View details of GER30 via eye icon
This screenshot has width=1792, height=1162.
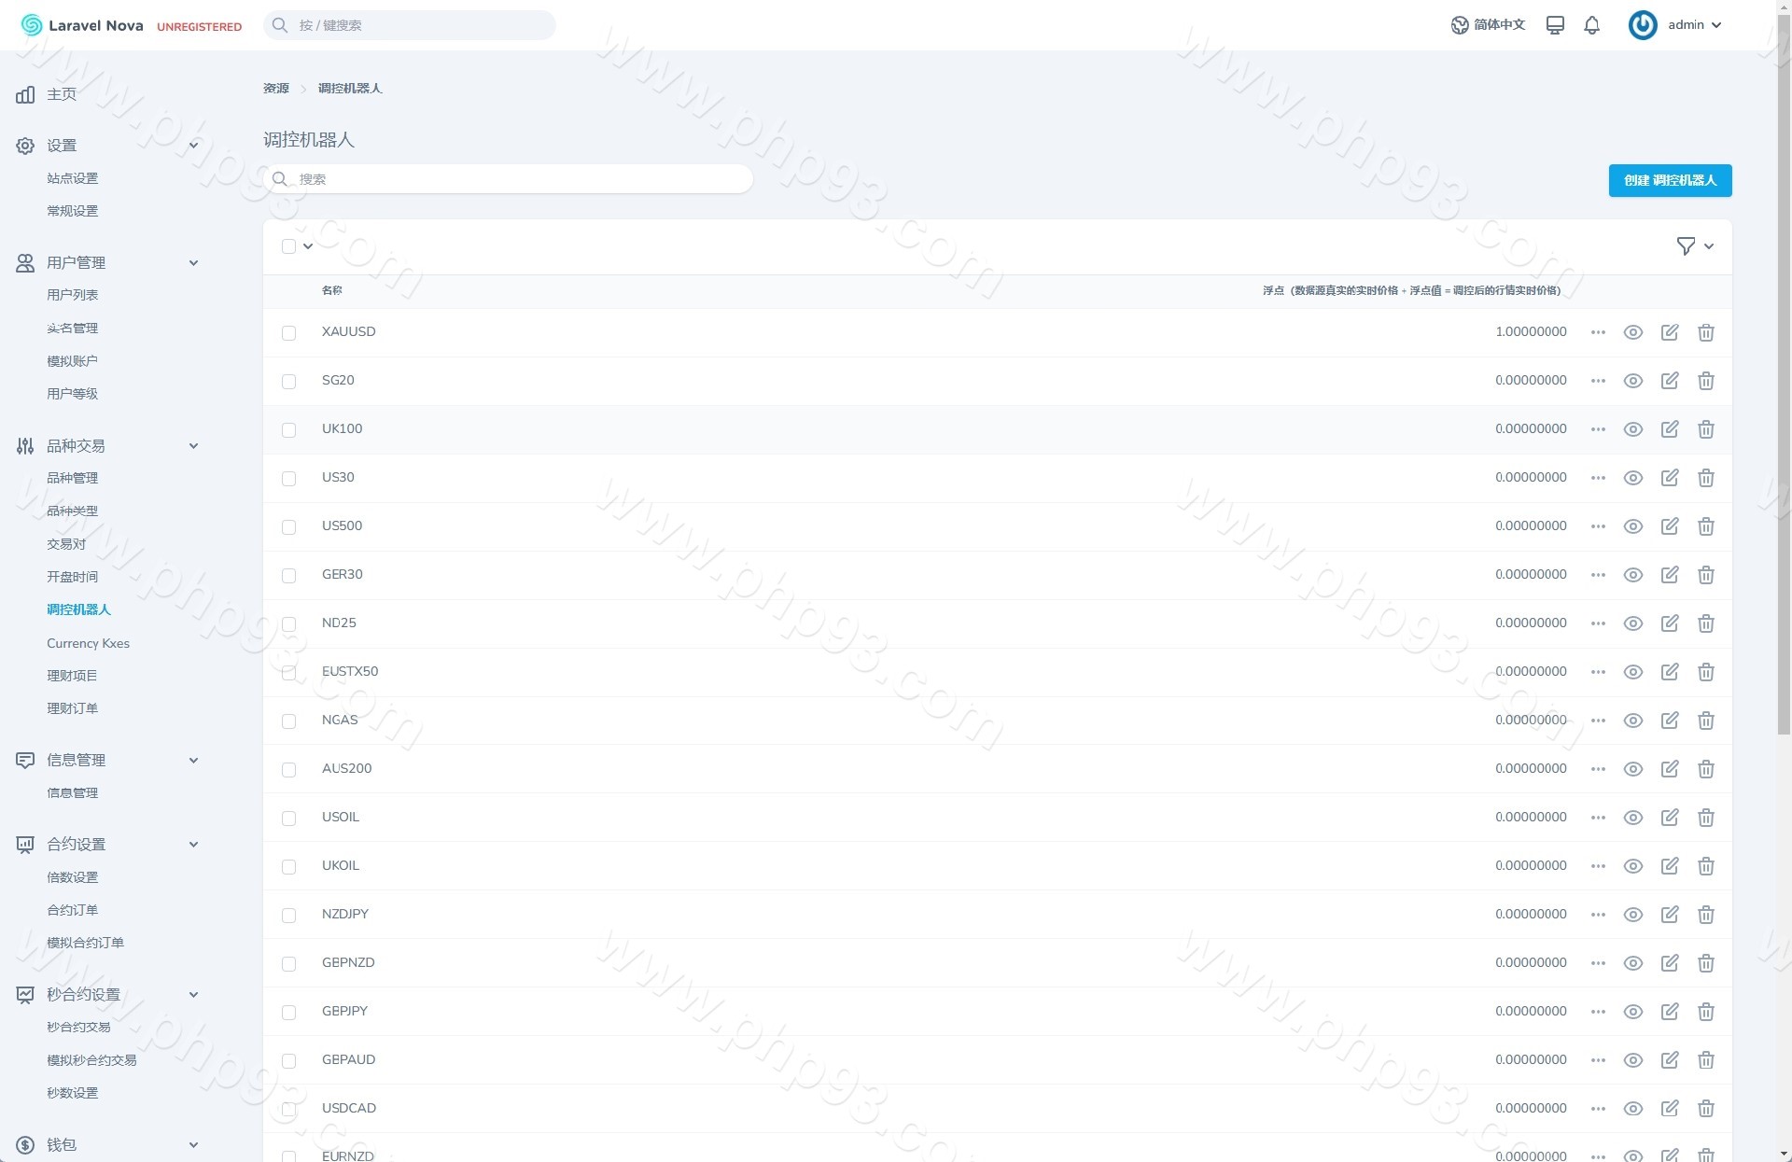coord(1632,575)
